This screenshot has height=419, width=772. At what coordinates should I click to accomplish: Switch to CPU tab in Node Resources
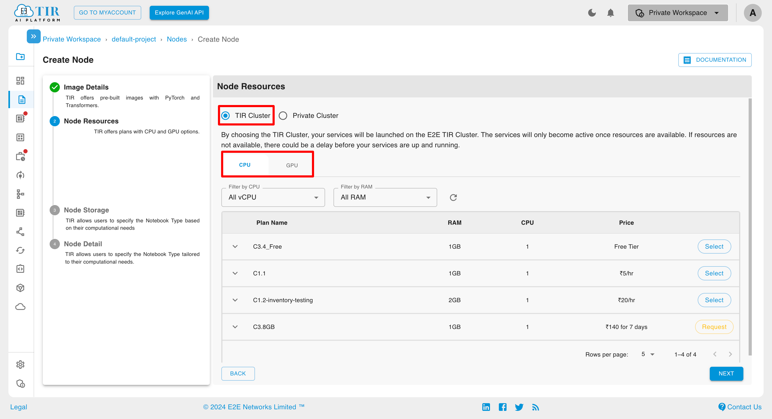[244, 165]
